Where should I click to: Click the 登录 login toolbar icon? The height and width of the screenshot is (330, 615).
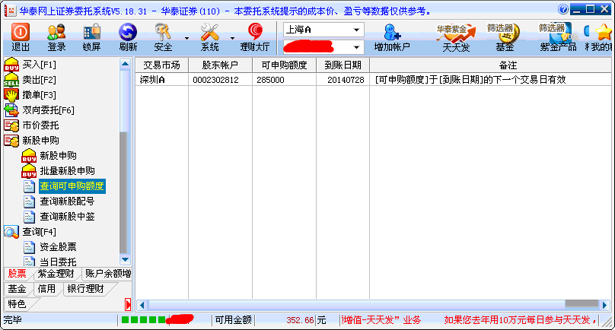point(56,36)
